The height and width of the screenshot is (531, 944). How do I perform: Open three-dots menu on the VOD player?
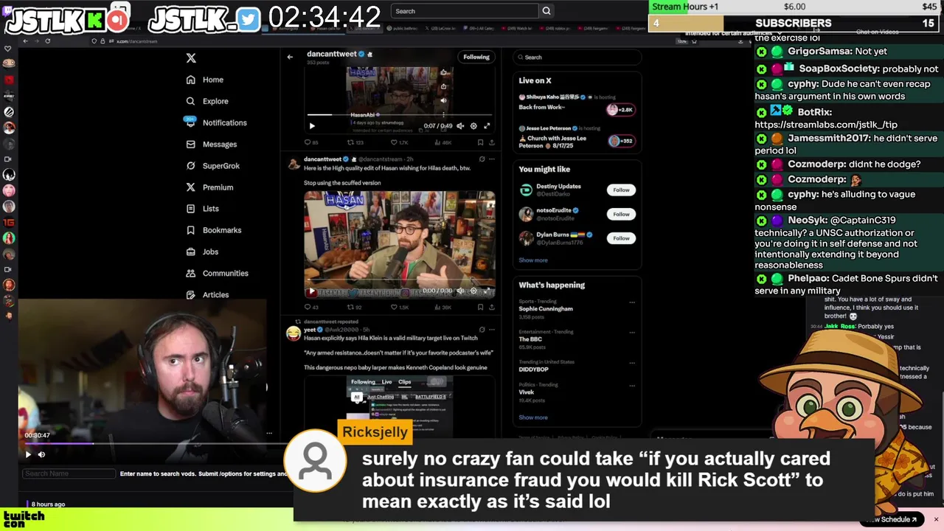click(269, 434)
